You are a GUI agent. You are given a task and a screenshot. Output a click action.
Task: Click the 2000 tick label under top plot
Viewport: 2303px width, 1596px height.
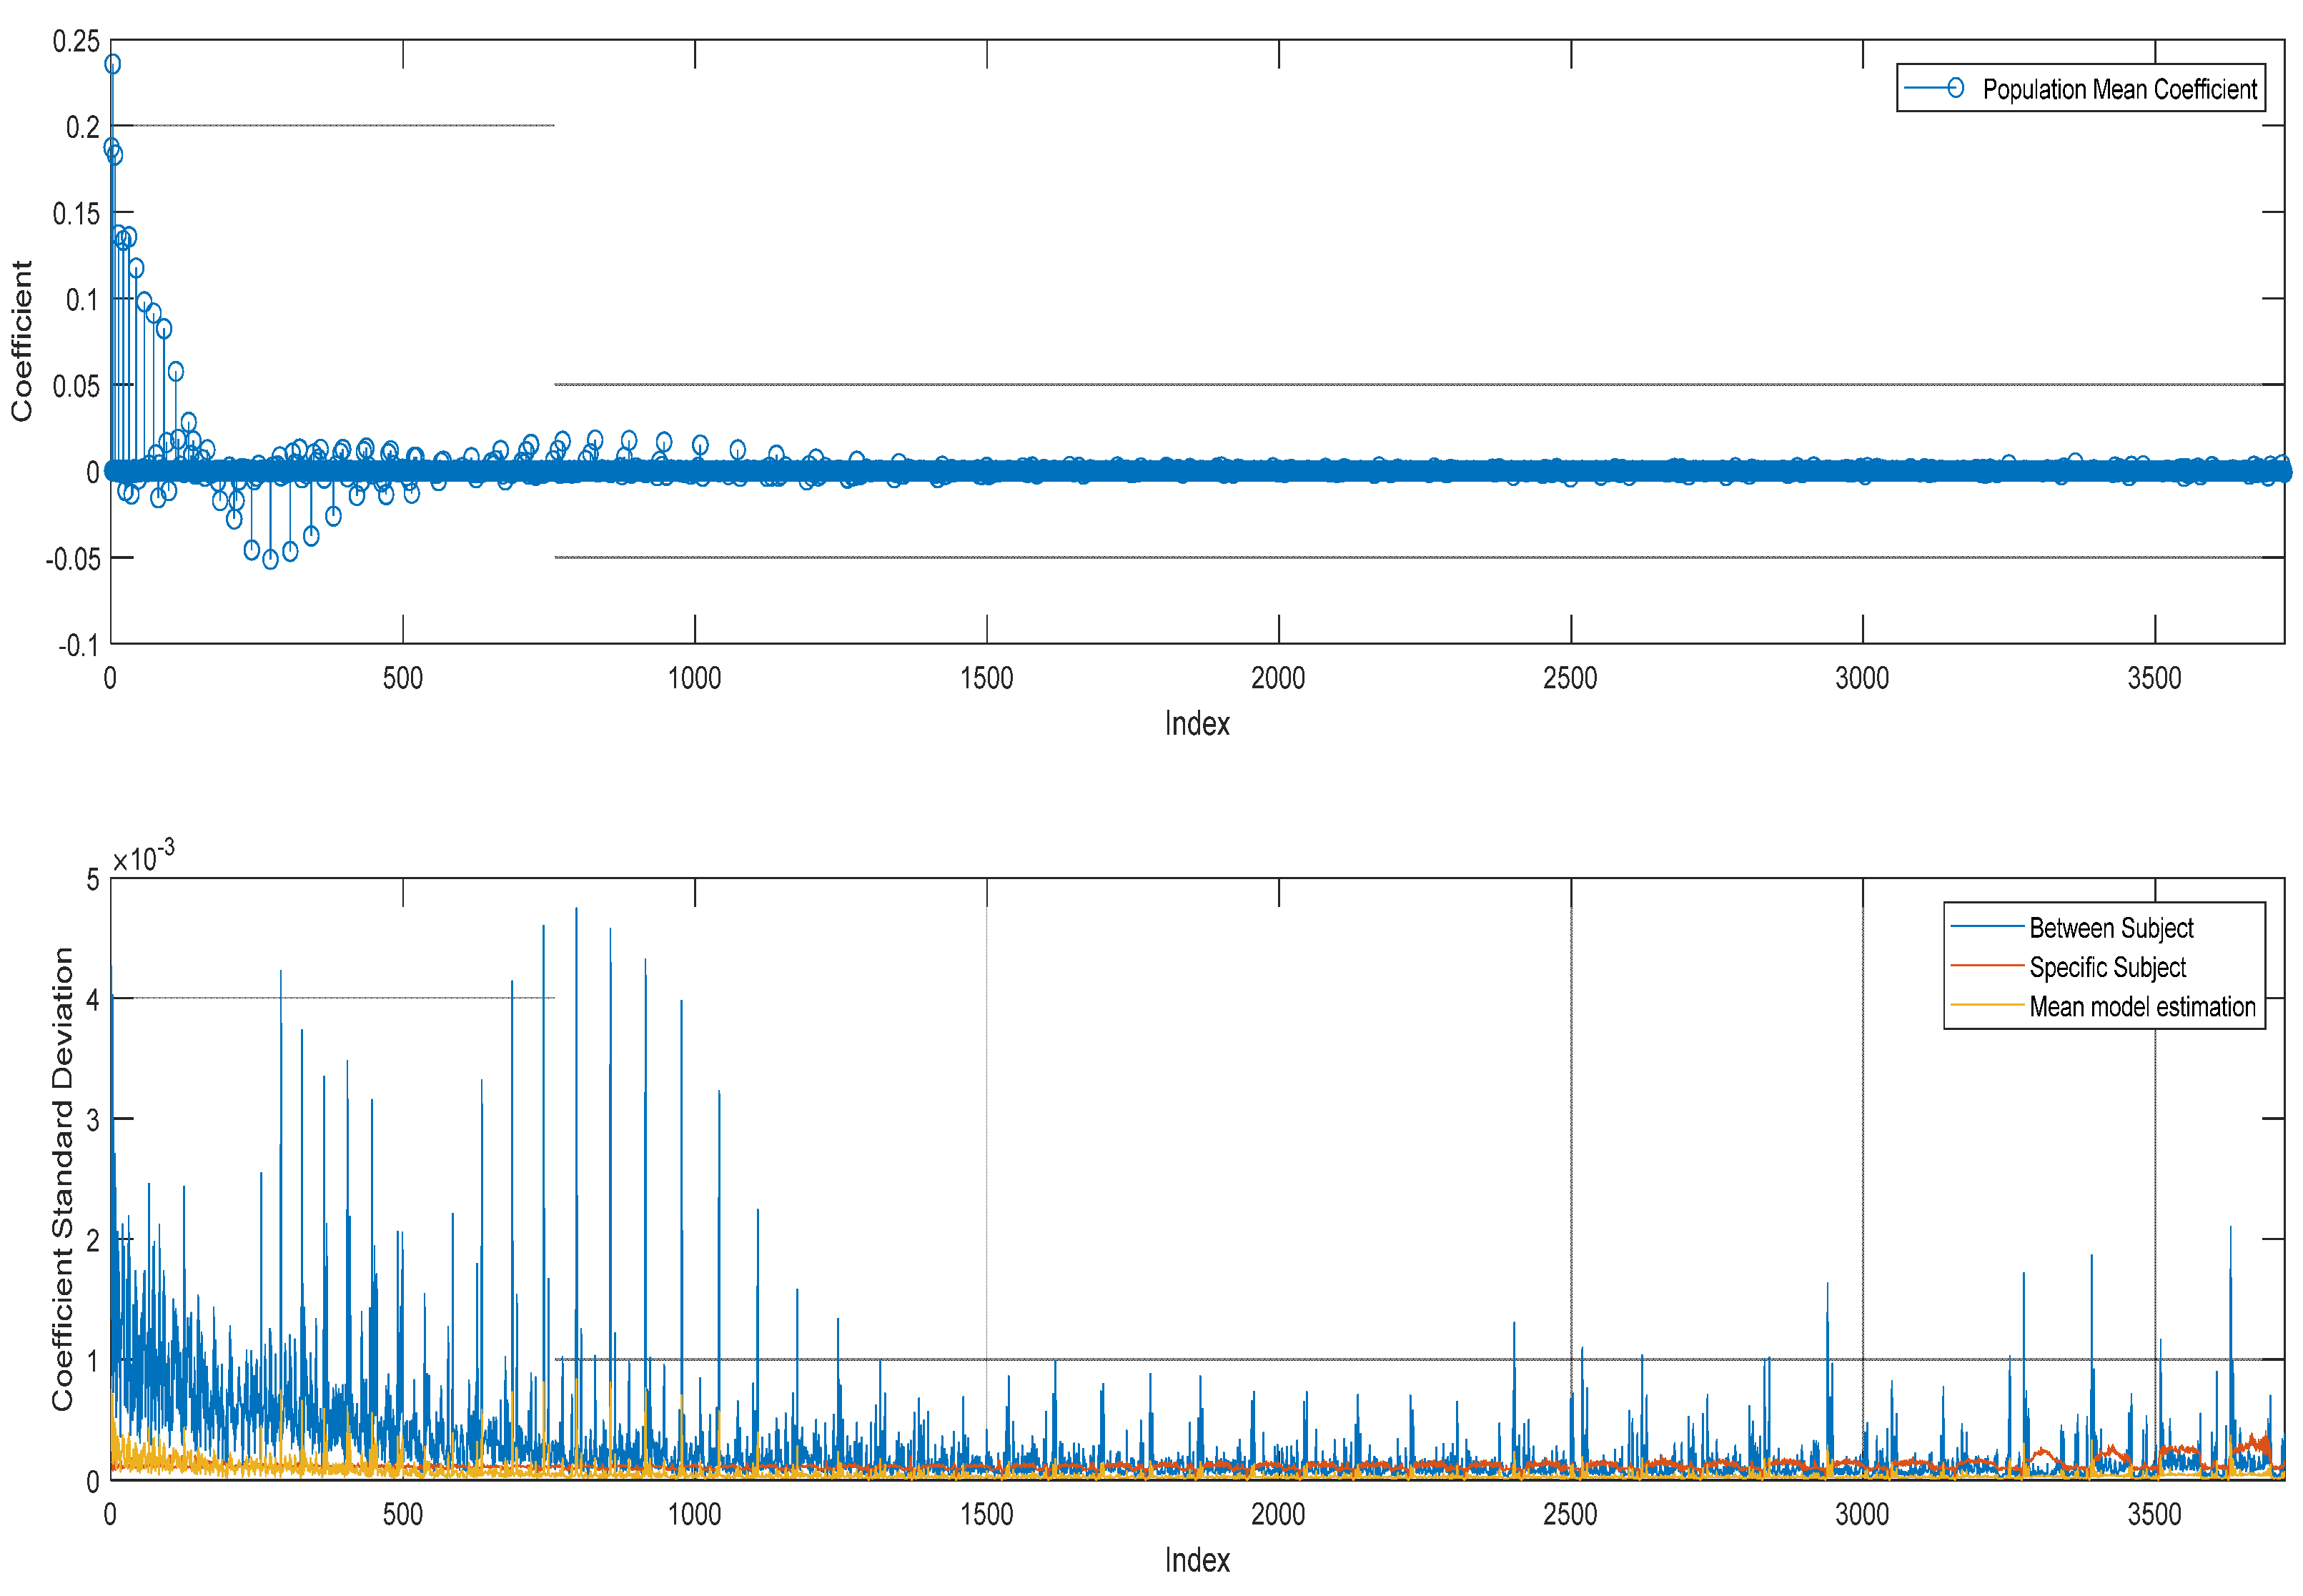pyautogui.click(x=1277, y=678)
